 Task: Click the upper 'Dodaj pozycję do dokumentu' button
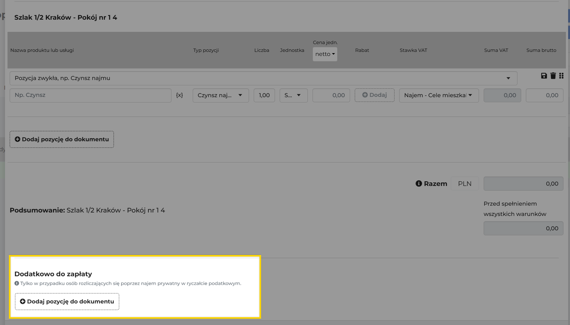(62, 139)
